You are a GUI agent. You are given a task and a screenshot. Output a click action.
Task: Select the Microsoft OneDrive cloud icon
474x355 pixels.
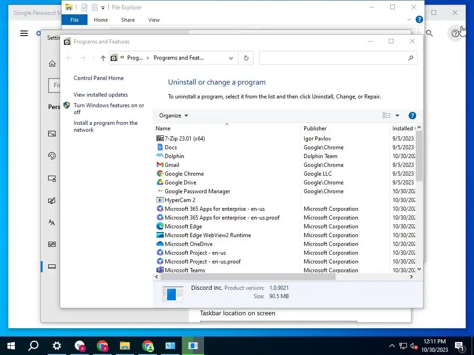tap(160, 244)
